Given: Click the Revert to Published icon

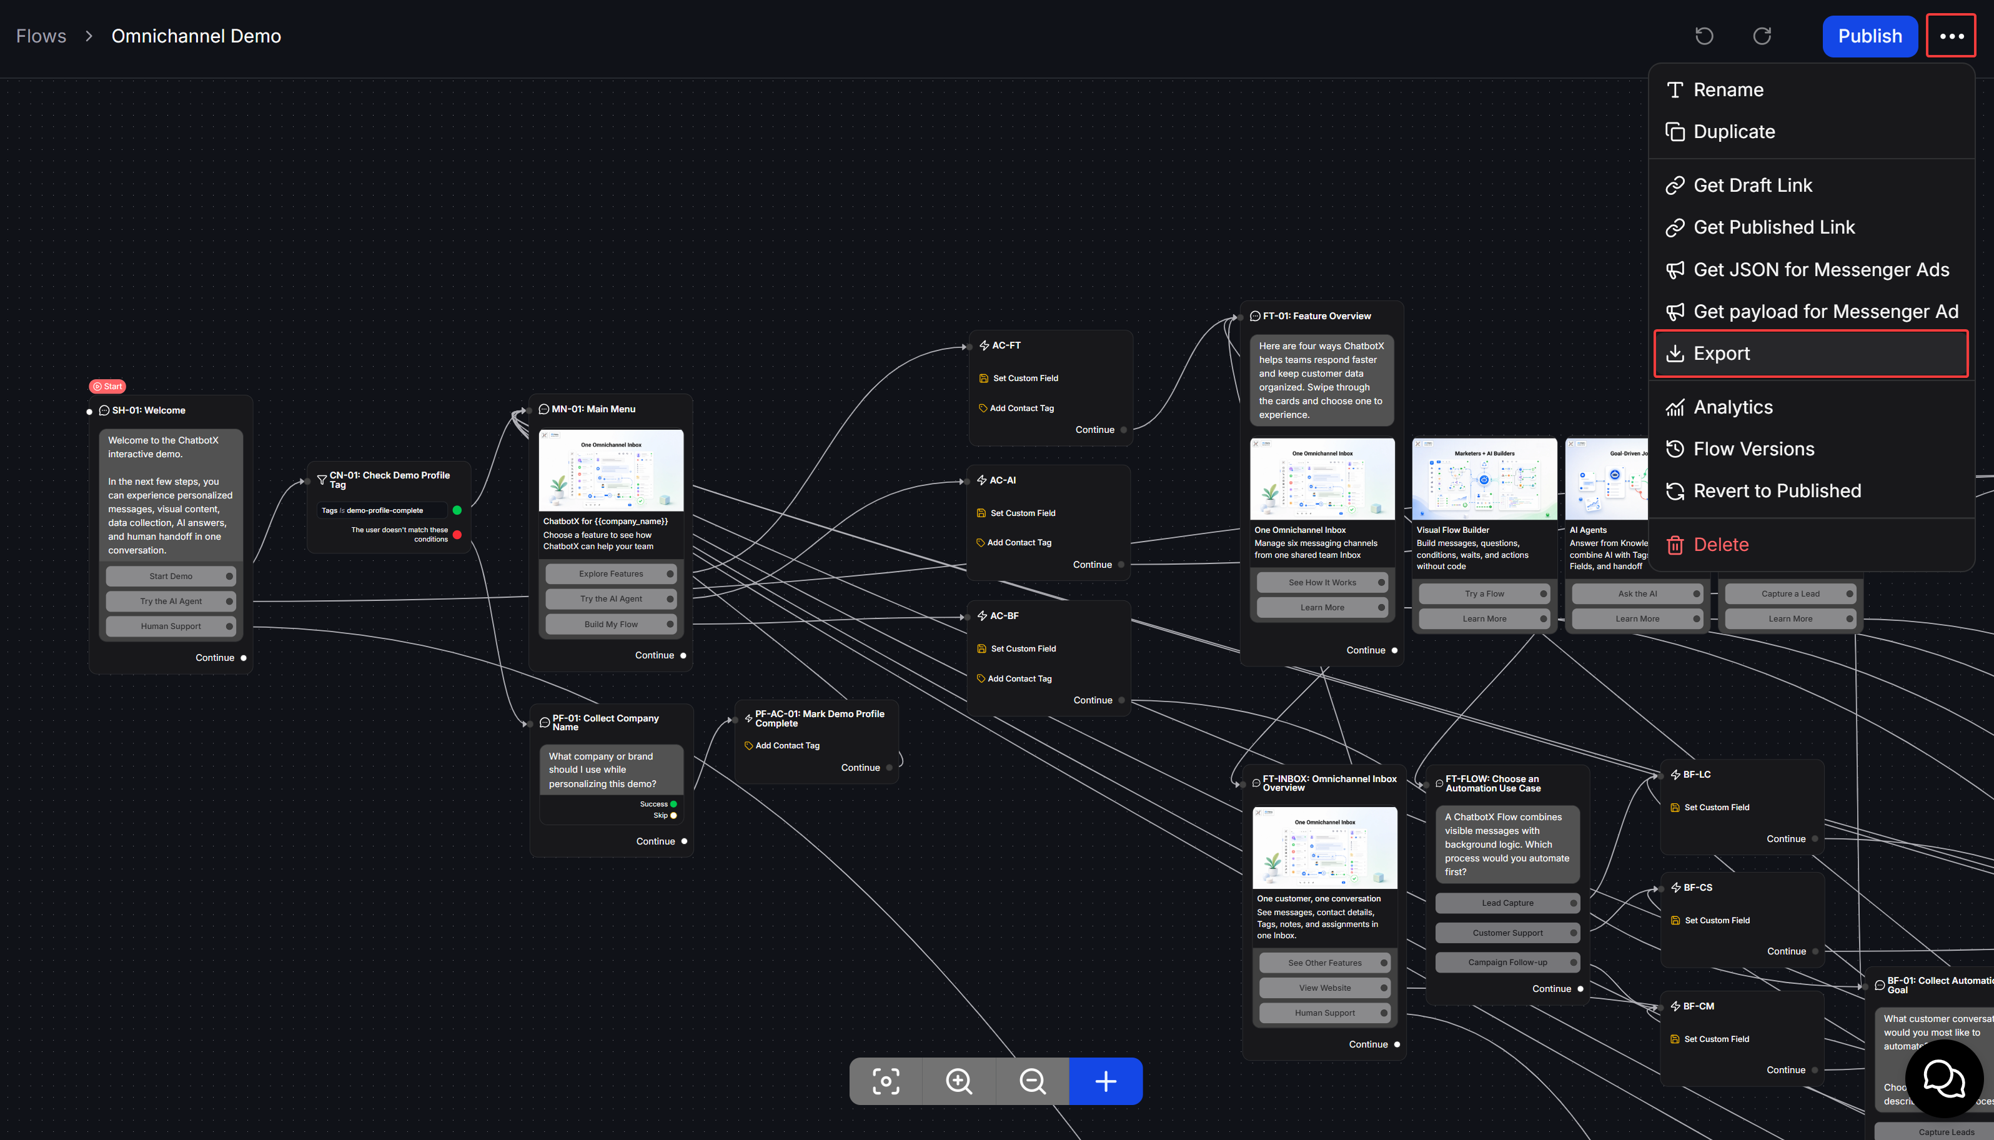Looking at the screenshot, I should (1675, 491).
